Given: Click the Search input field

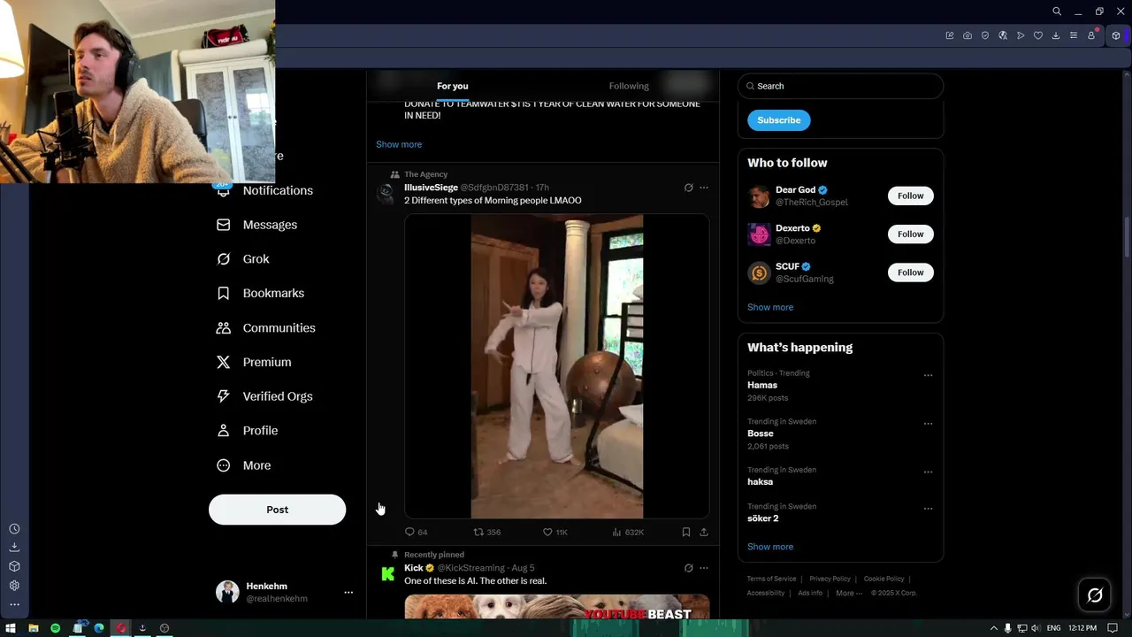Looking at the screenshot, I should click(x=840, y=86).
